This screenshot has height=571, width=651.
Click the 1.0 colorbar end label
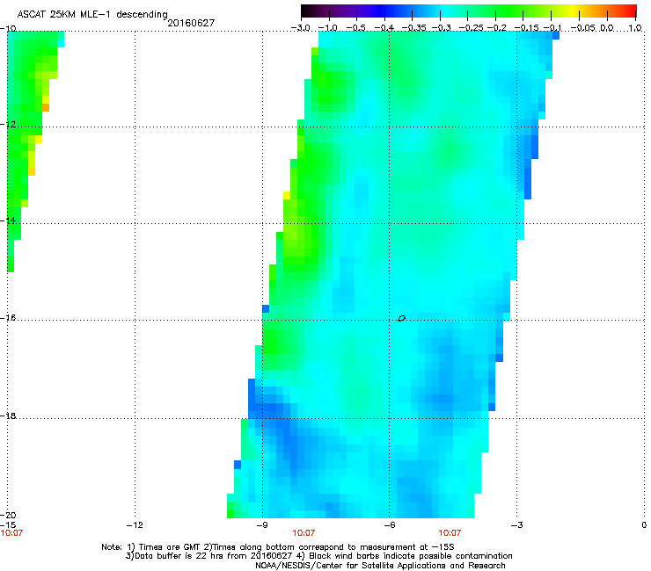[635, 28]
